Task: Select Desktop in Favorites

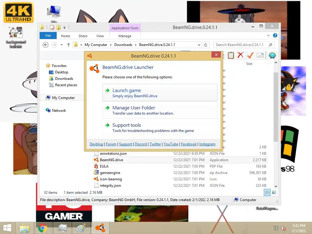Action: click(62, 72)
